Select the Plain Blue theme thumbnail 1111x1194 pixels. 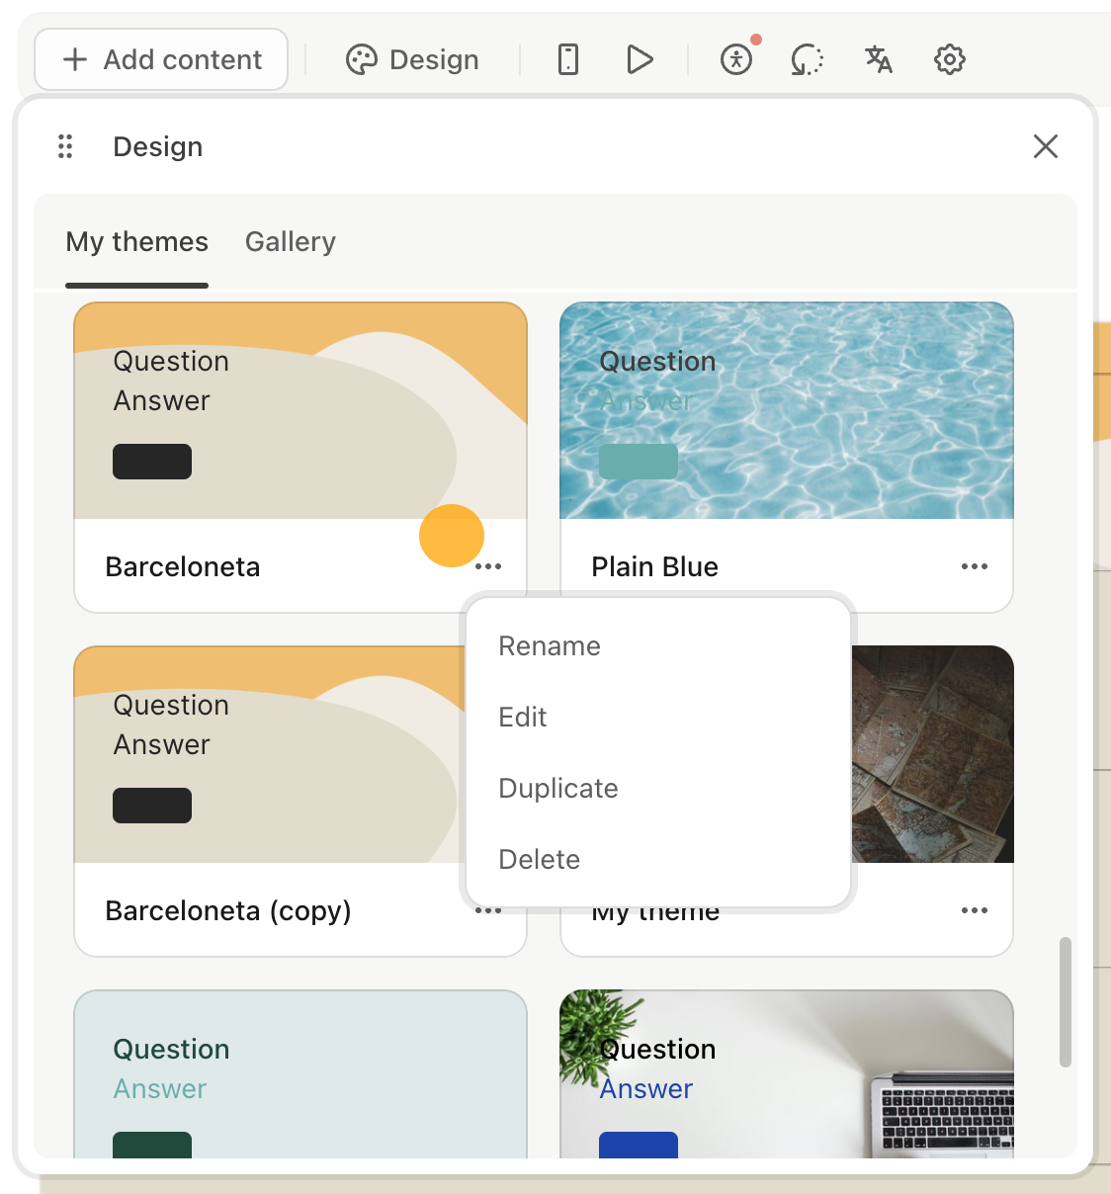[787, 410]
